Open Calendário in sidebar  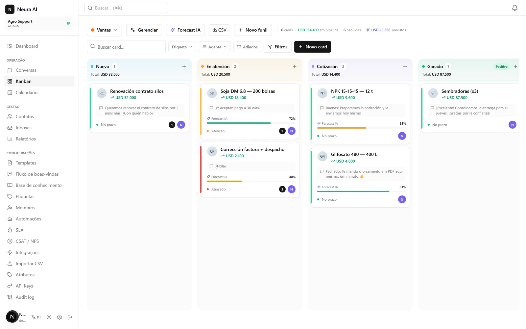[x=39, y=92]
